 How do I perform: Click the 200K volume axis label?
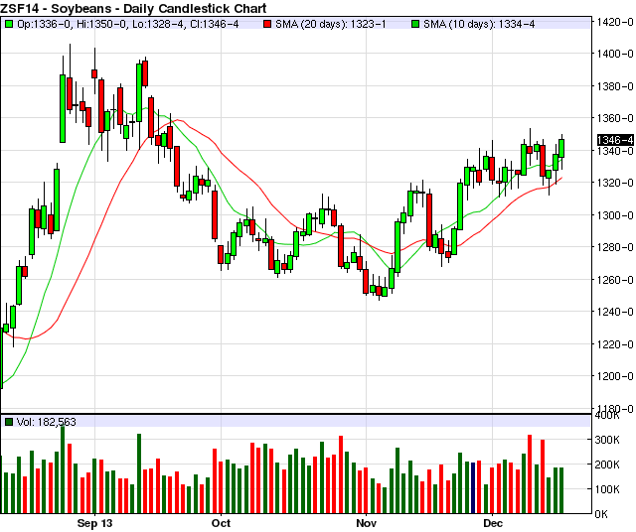tap(607, 465)
